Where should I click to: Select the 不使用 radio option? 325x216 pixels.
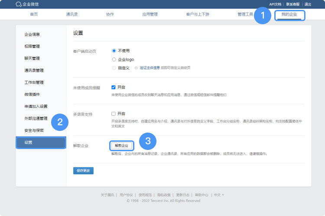(114, 51)
